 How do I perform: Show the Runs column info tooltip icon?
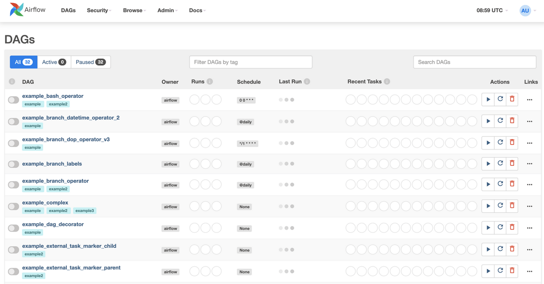[210, 82]
